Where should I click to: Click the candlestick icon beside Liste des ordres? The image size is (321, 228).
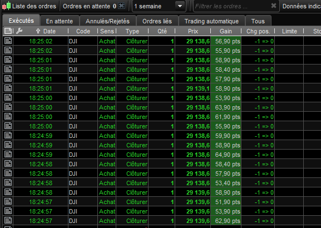point(6,6)
